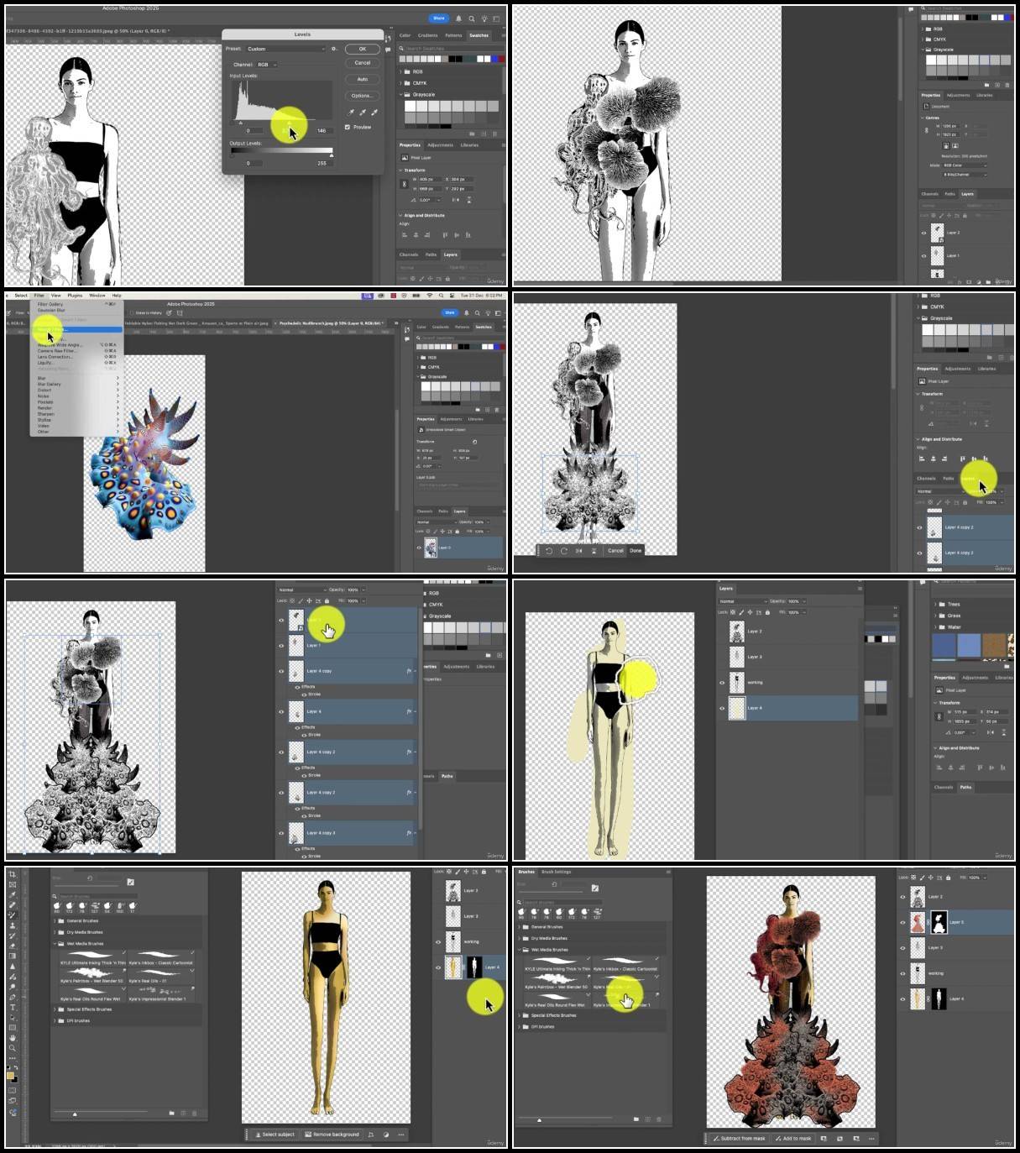The height and width of the screenshot is (1153, 1020).
Task: Toggle visibility of Layer 4 copy 3 beside the Done bar
Action: (x=919, y=553)
